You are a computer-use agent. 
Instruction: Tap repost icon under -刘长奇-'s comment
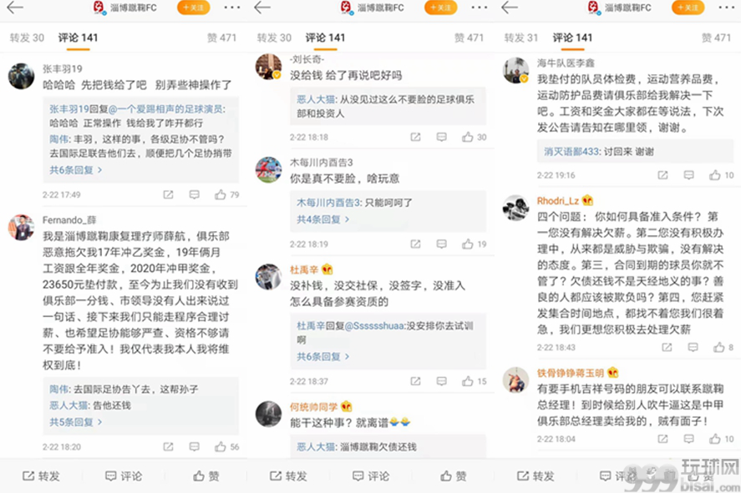(415, 137)
